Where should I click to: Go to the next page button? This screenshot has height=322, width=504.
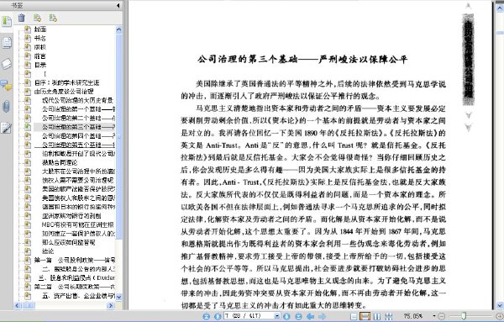pos(286,316)
